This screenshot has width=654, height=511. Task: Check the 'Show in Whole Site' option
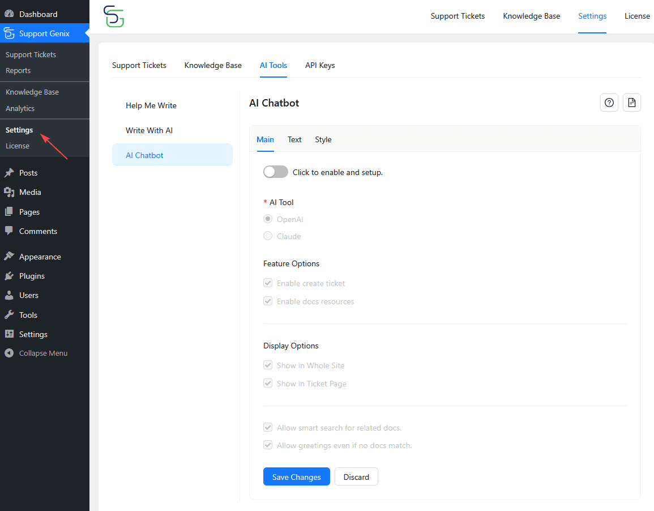(267, 365)
